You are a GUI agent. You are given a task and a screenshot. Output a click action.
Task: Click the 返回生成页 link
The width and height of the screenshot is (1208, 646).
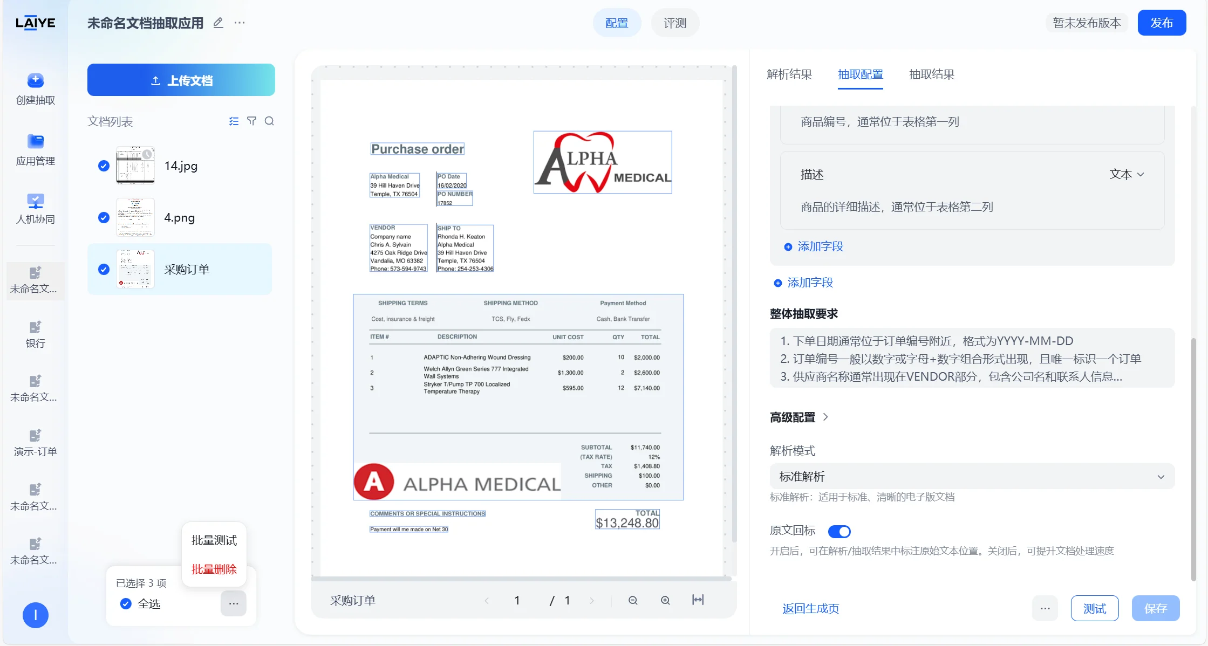coord(811,609)
